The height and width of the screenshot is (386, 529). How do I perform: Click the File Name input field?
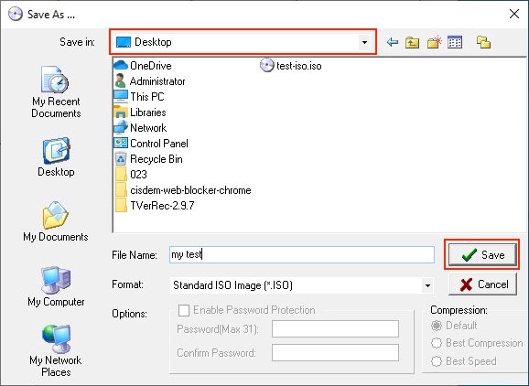tap(302, 254)
